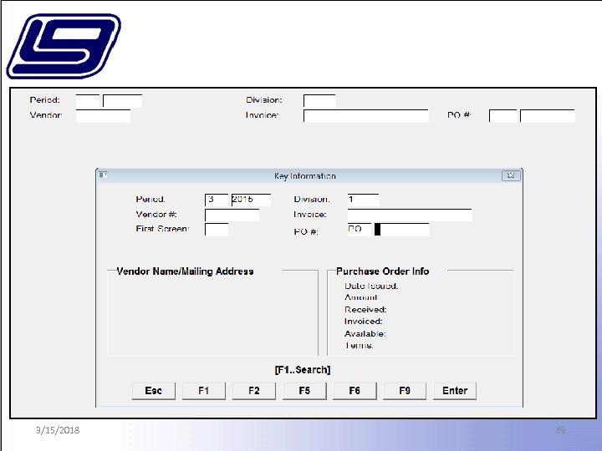This screenshot has width=602, height=451.
Task: Click the Vendor Name/Mailing Address heading
Action: coord(185,271)
